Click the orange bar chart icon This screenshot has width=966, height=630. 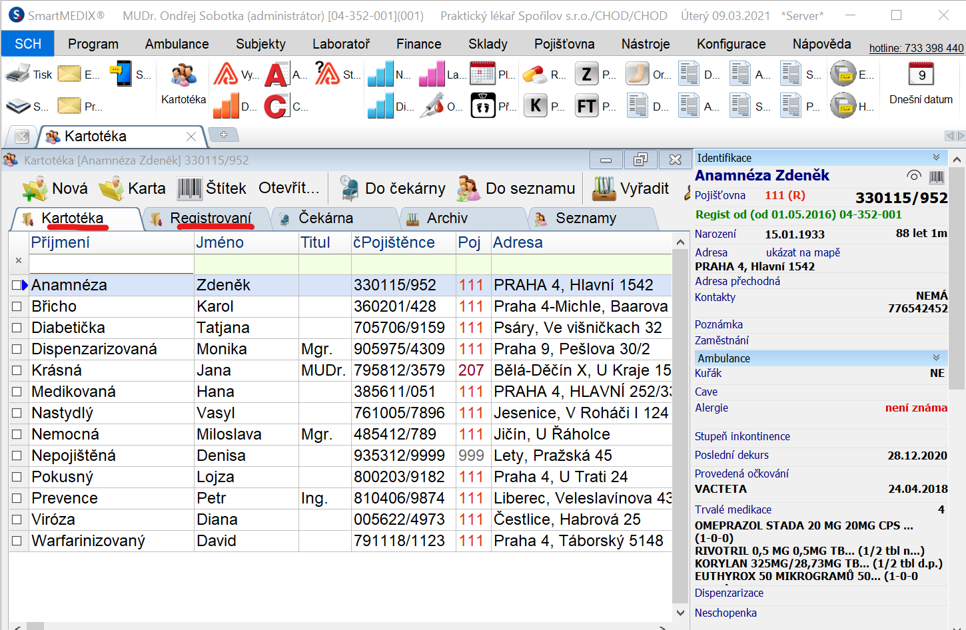pos(226,106)
